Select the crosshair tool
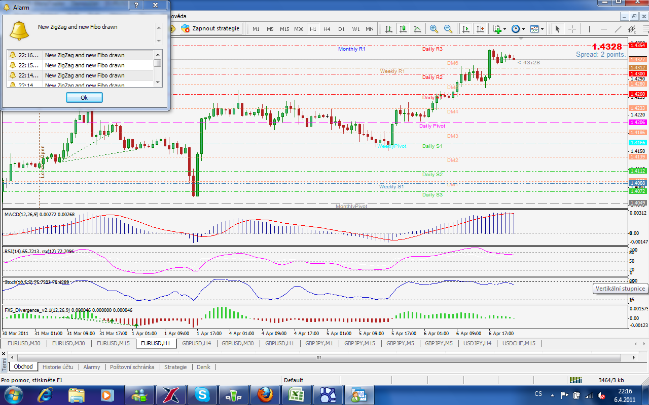The height and width of the screenshot is (405, 649). (572, 29)
